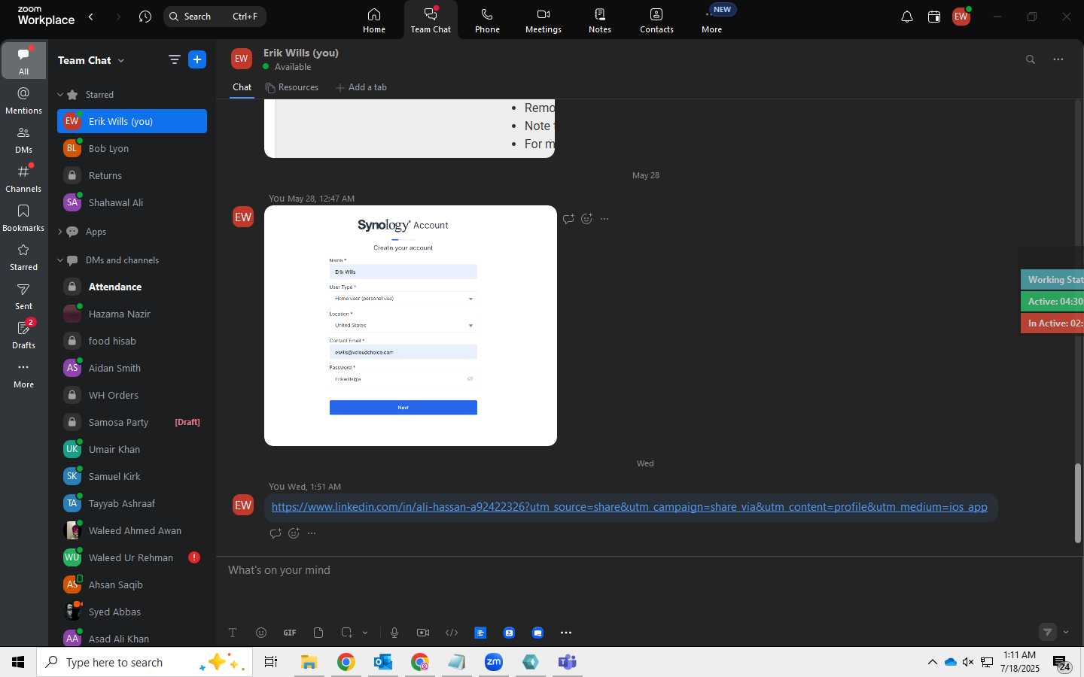Open the emoji picker

261,633
